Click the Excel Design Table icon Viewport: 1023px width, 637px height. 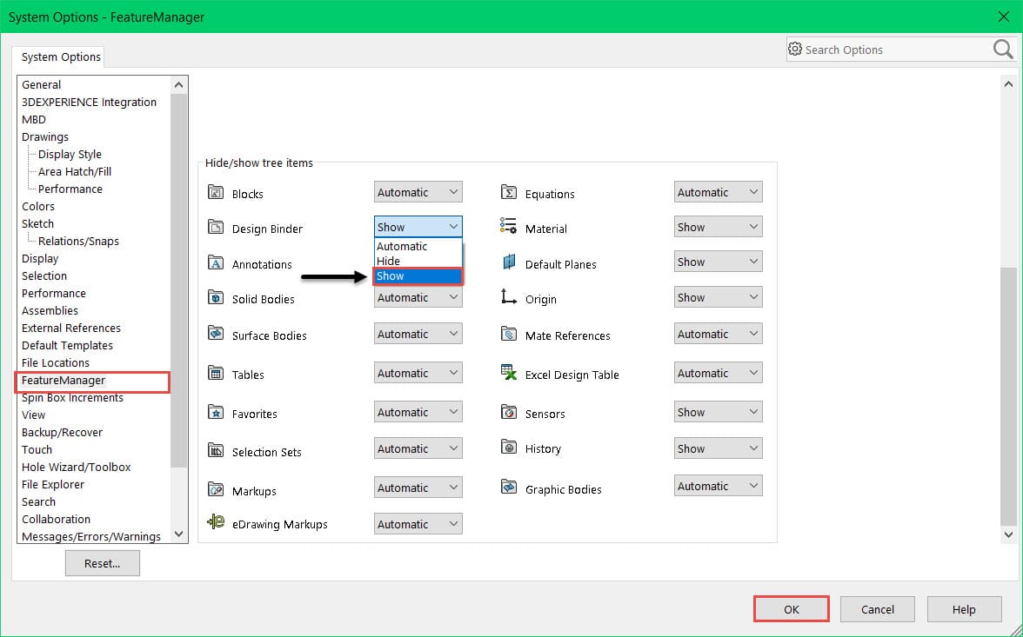coord(510,372)
